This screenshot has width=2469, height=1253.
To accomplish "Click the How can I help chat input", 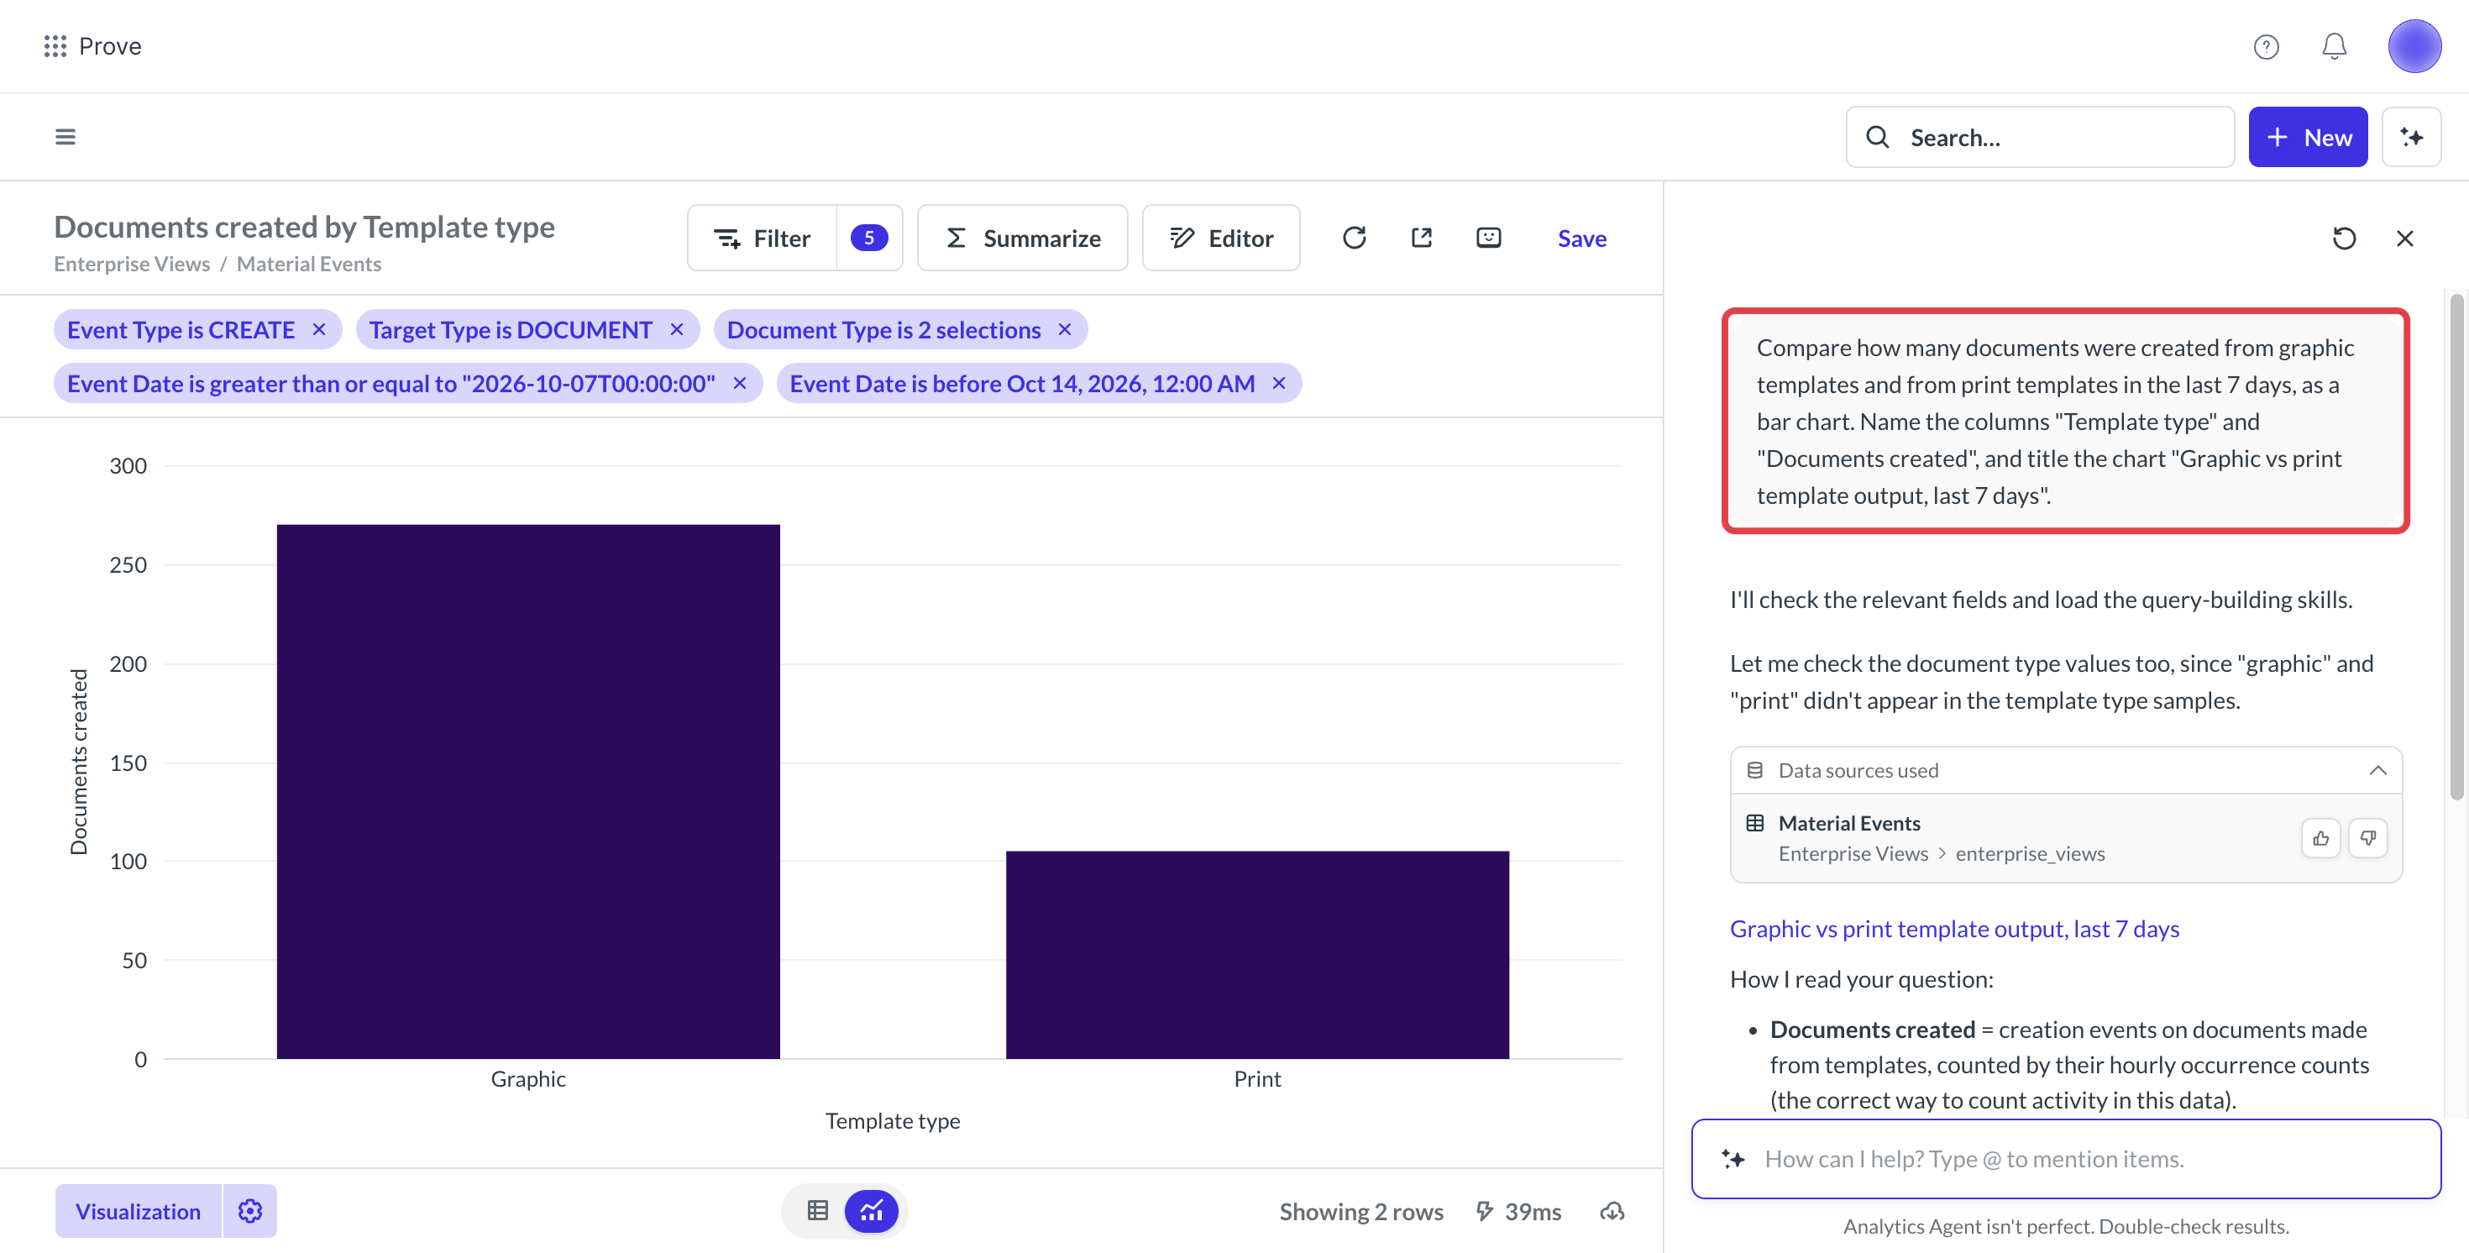I will [2066, 1158].
